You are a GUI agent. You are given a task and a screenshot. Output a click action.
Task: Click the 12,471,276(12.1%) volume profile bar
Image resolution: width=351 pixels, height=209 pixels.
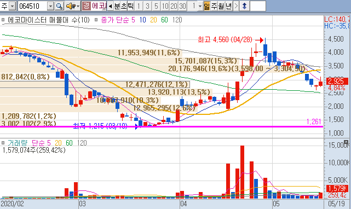[x=95, y=85]
